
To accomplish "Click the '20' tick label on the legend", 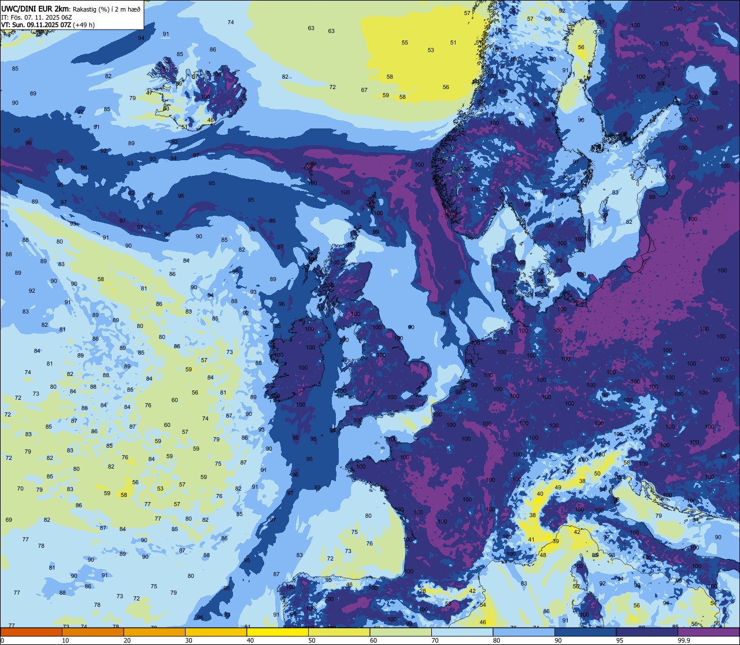I will tap(127, 640).
